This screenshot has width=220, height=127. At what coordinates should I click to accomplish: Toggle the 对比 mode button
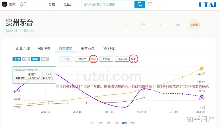26,59
